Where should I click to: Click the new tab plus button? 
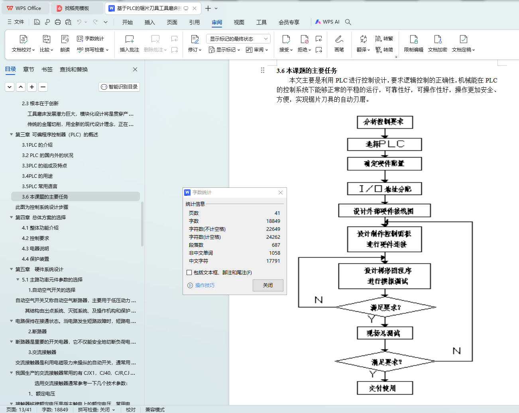point(208,8)
